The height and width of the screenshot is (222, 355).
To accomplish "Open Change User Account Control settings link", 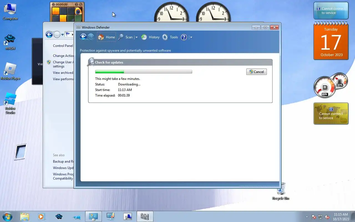I will point(63,64).
